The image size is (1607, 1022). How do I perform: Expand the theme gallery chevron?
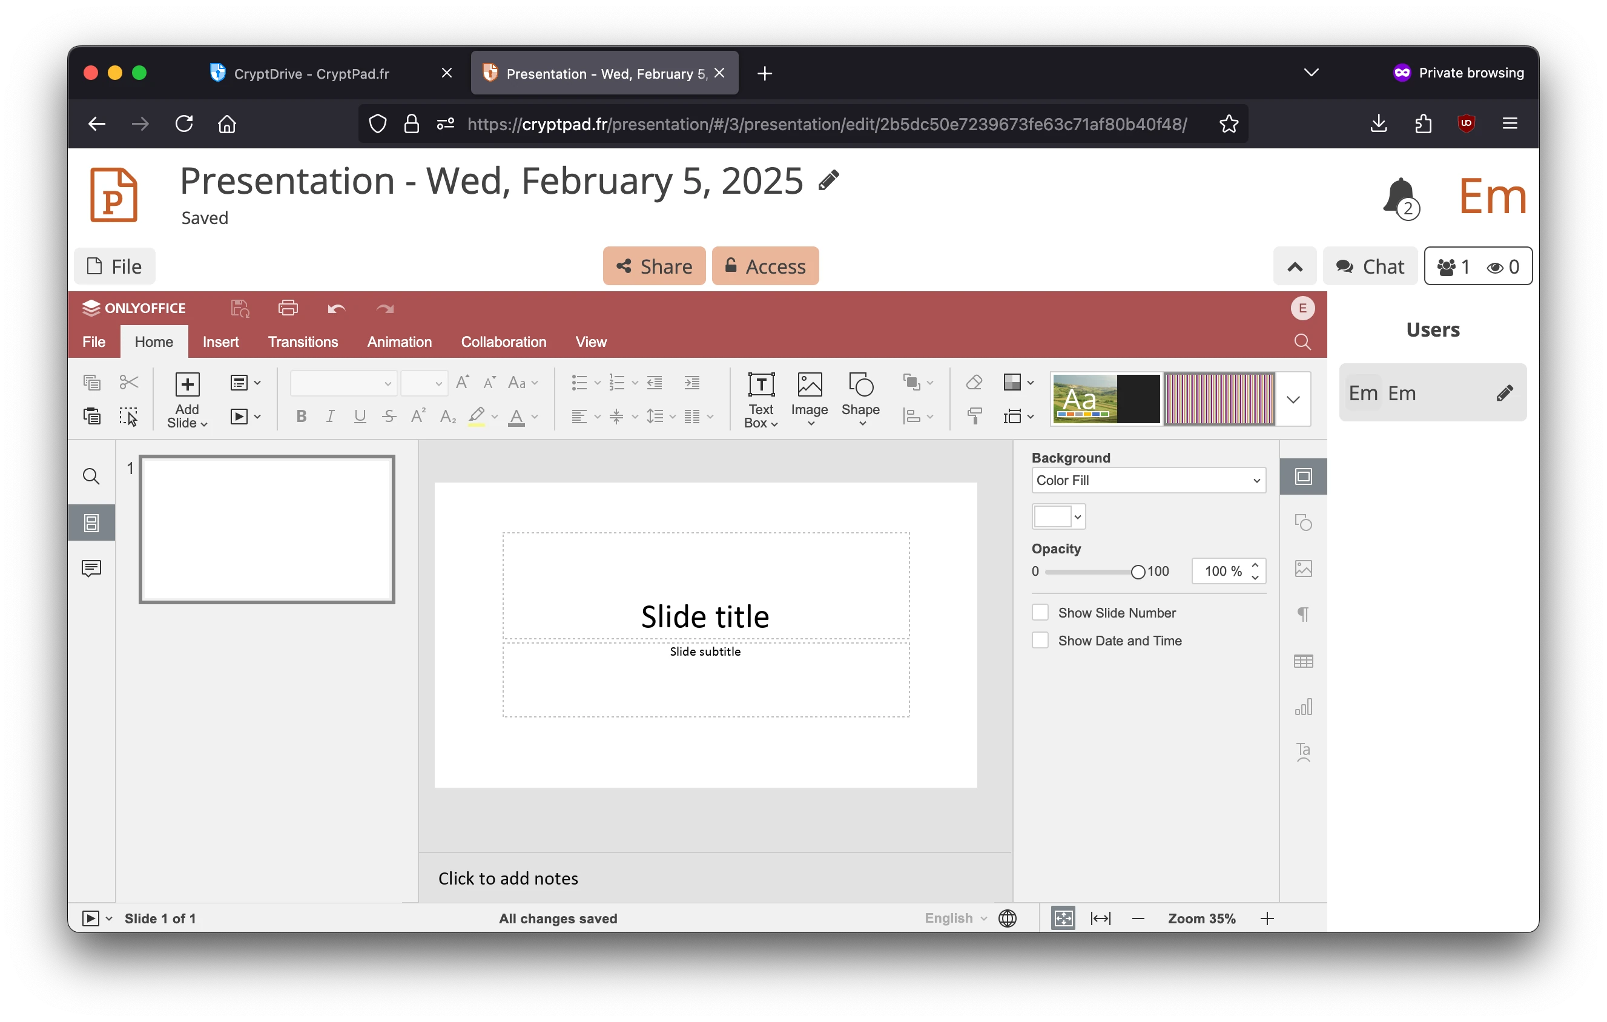click(1293, 399)
